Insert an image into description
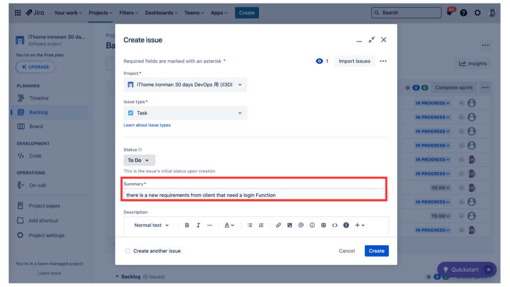This screenshot has height=287, width=510. pos(289,225)
